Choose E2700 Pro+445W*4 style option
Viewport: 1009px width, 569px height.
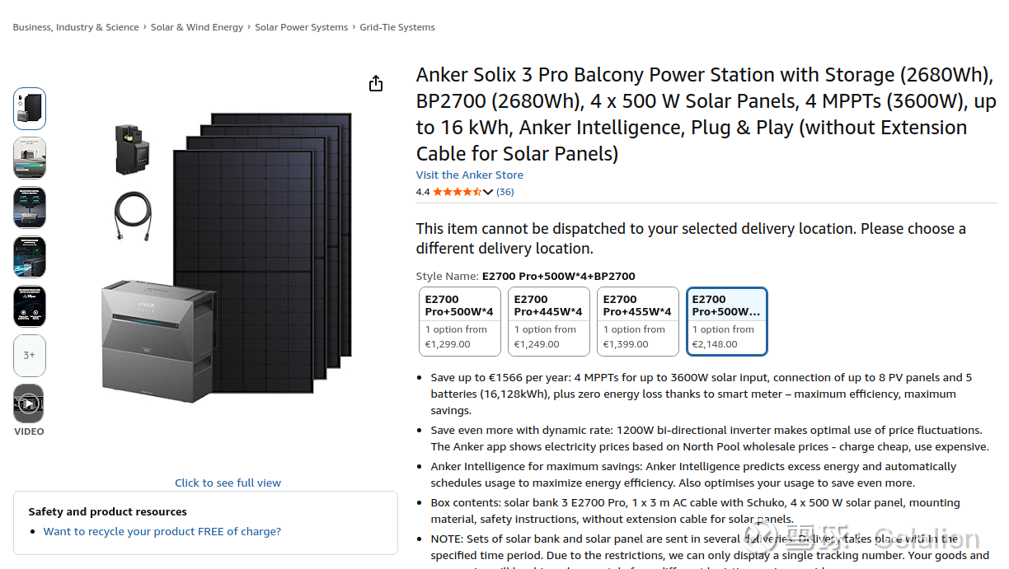tap(549, 321)
